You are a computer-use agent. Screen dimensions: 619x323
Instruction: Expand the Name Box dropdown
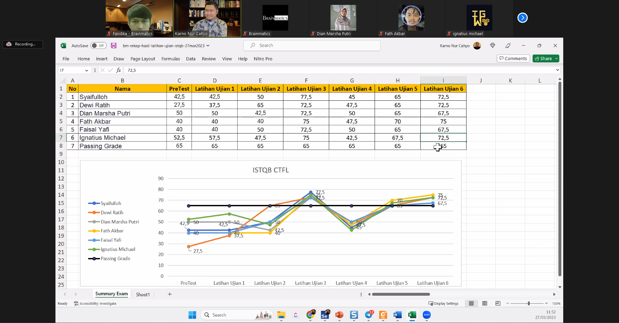(86, 70)
